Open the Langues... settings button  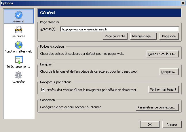[x=169, y=72]
